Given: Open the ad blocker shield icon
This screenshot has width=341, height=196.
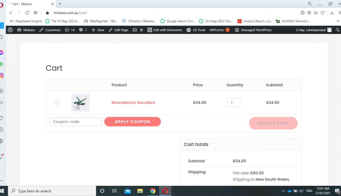Looking at the screenshot, I should point(309,13).
